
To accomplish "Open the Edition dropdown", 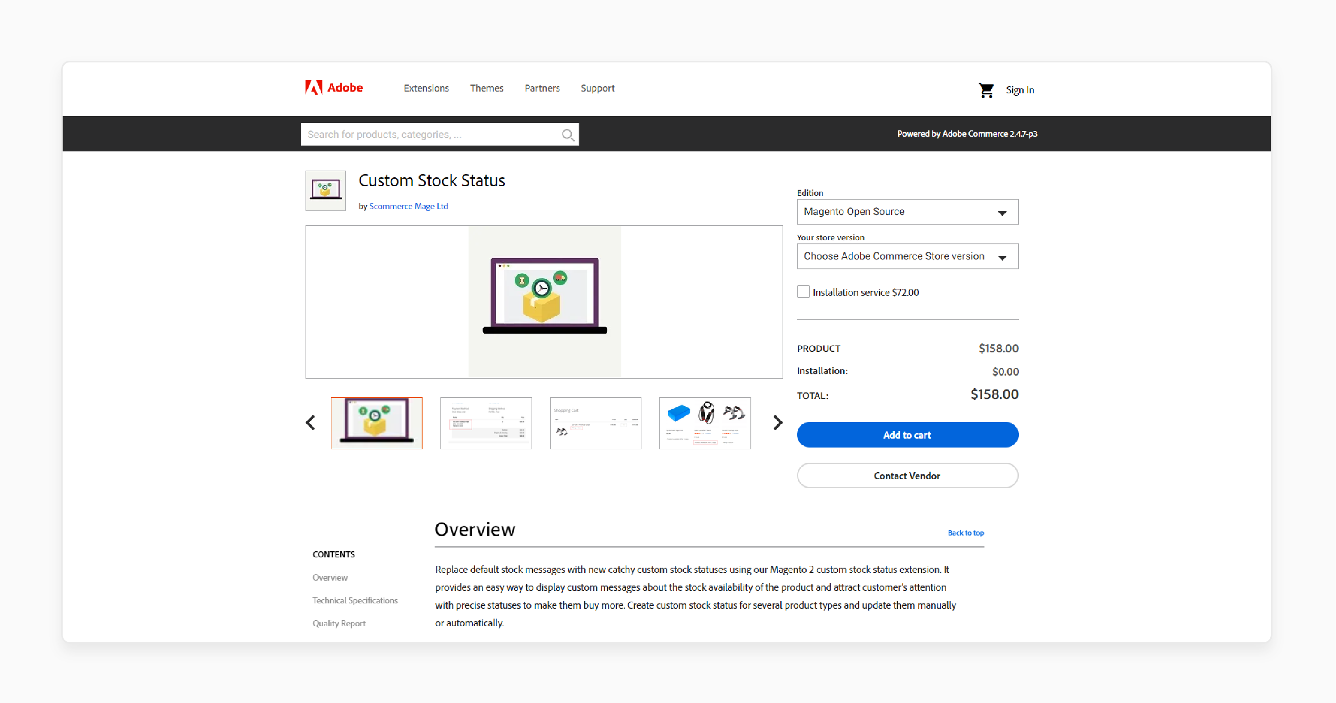I will point(907,212).
